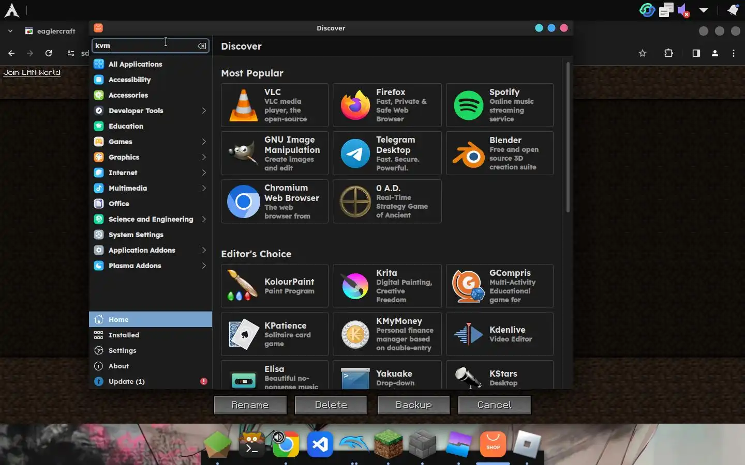Launch Visual Studio Code from dock
Screen dimensions: 745x465
point(320,444)
